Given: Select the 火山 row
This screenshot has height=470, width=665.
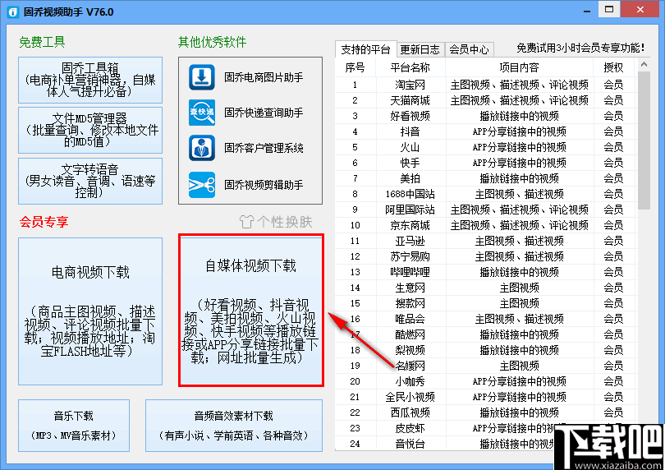Looking at the screenshot, I should point(486,147).
